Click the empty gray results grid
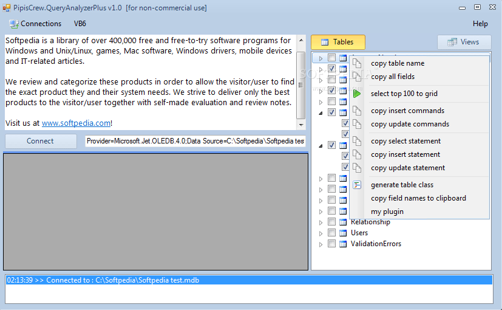 click(155, 212)
